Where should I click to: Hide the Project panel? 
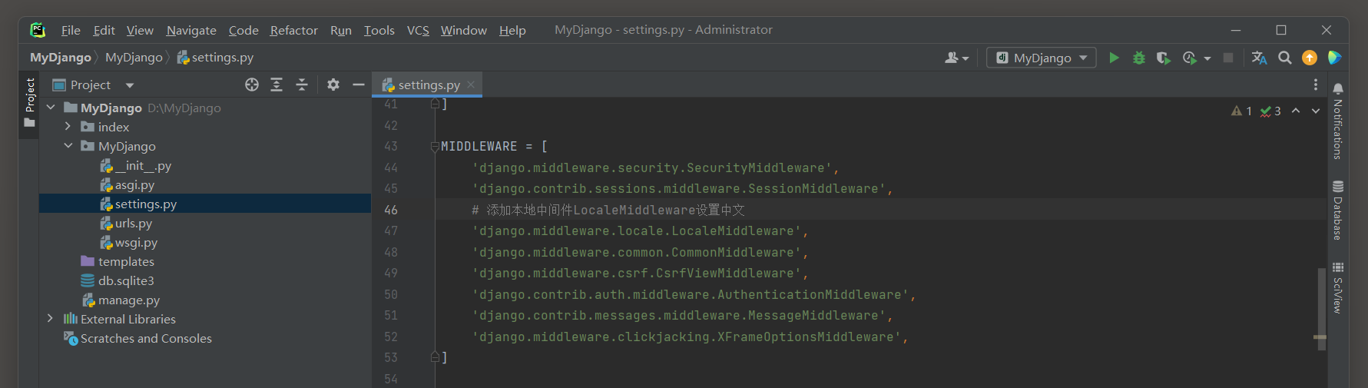coord(358,85)
